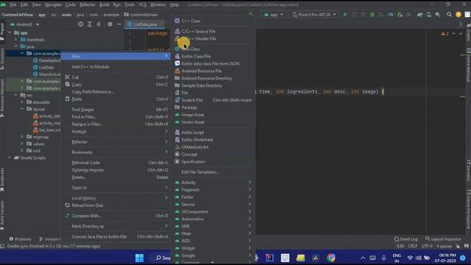Choose Reload from Disk
Image resolution: width=471 pixels, height=265 pixels.
point(116,205)
